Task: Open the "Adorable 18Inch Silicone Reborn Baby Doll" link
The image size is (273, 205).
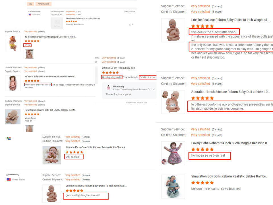Action: (x=230, y=92)
